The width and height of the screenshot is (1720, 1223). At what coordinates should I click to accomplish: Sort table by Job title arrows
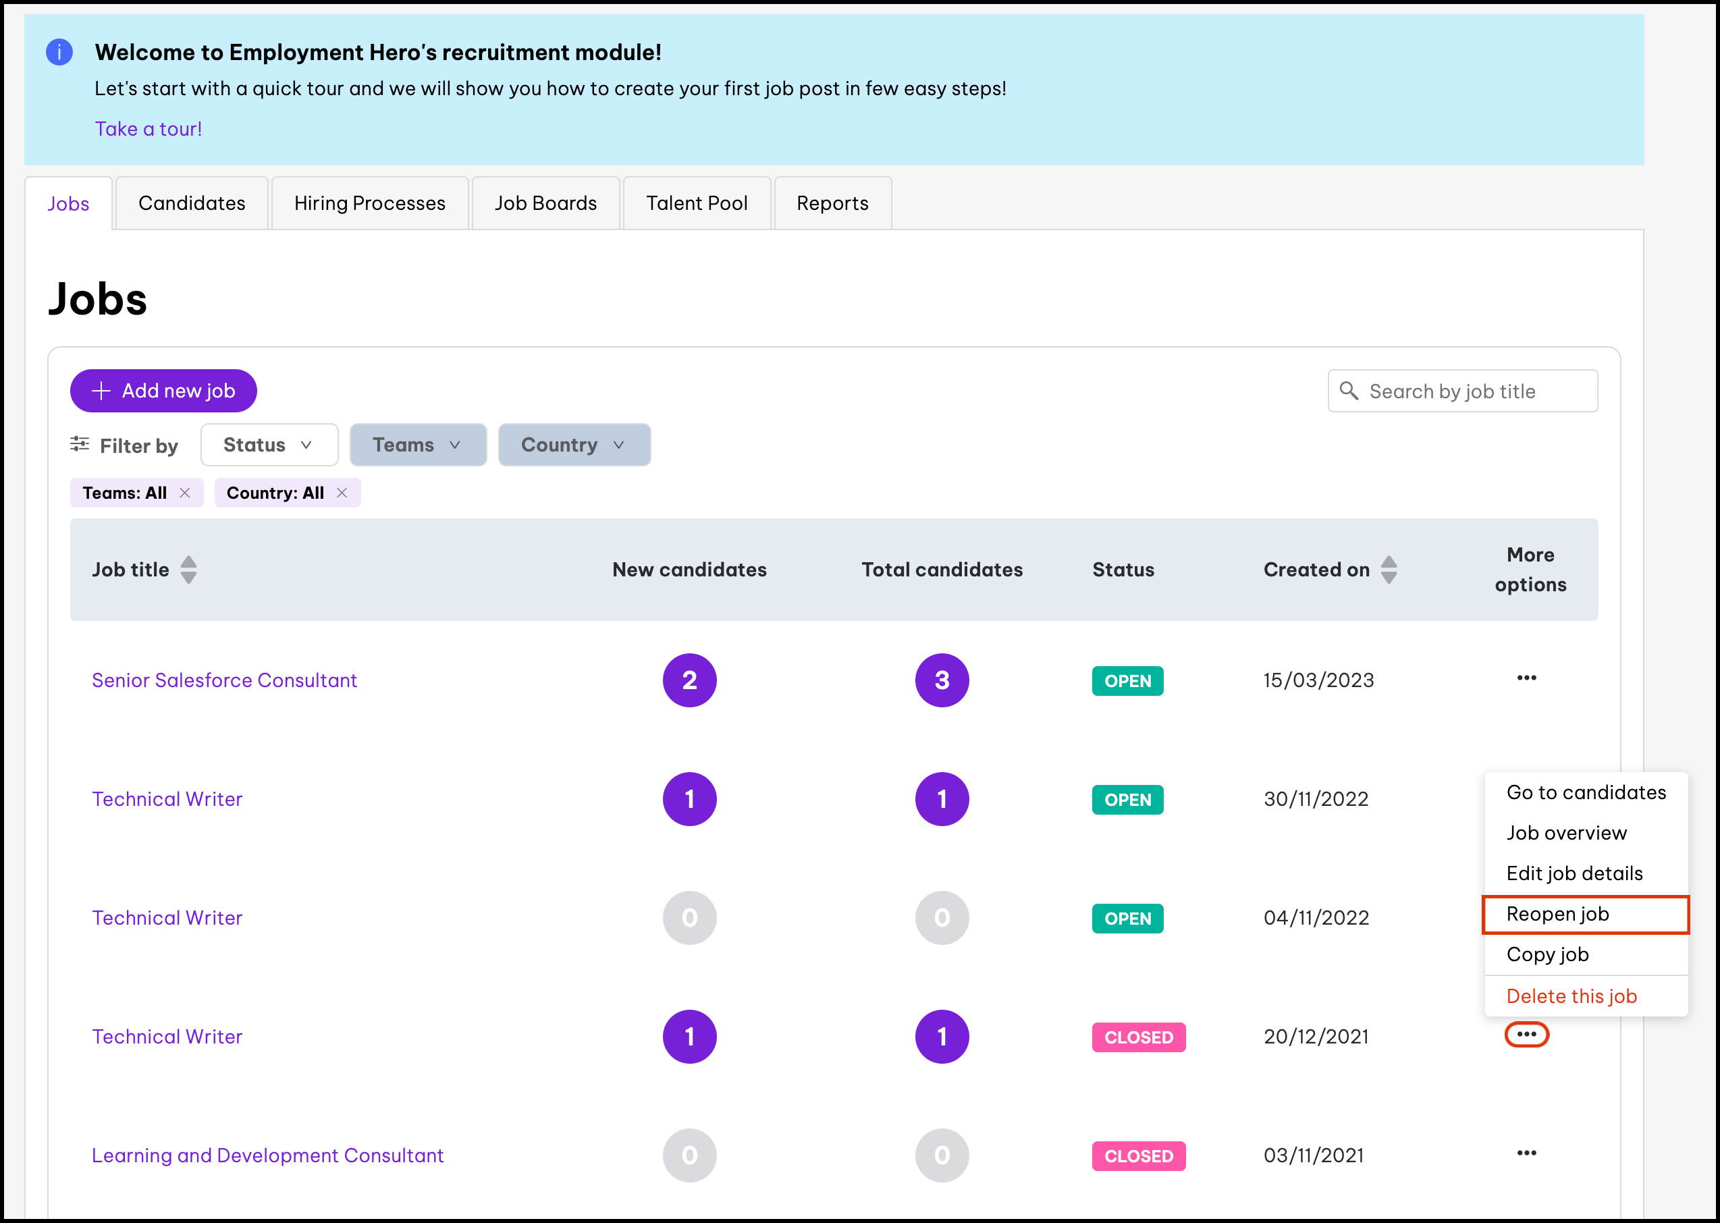(x=189, y=570)
